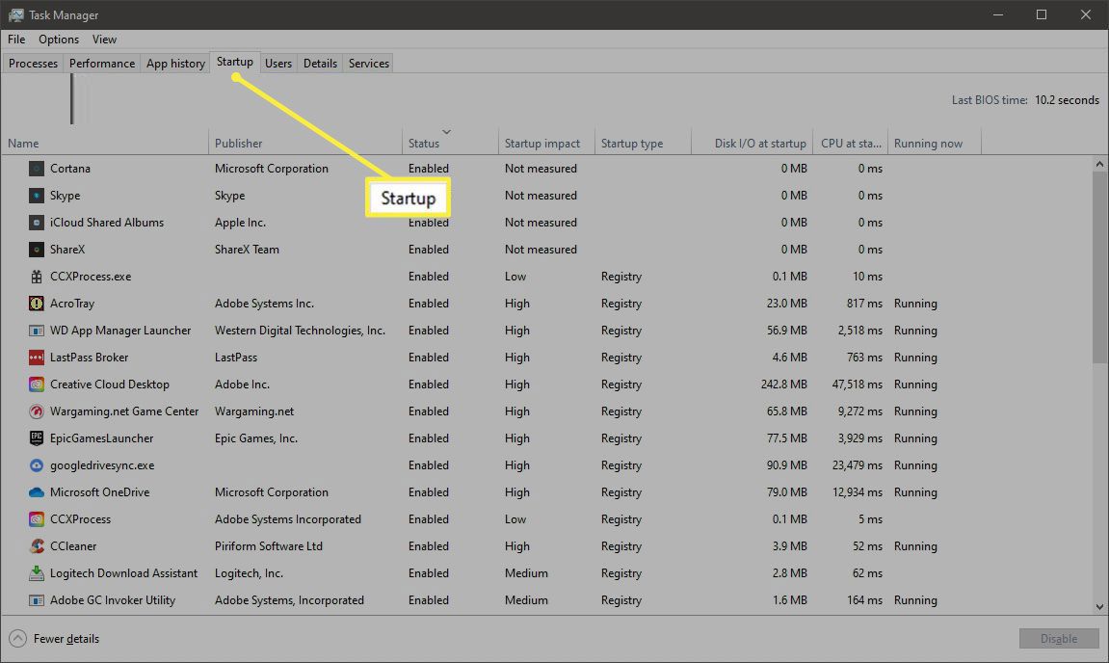Viewport: 1109px width, 663px height.
Task: Click the EpicGamesLauncher icon
Action: pos(36,438)
